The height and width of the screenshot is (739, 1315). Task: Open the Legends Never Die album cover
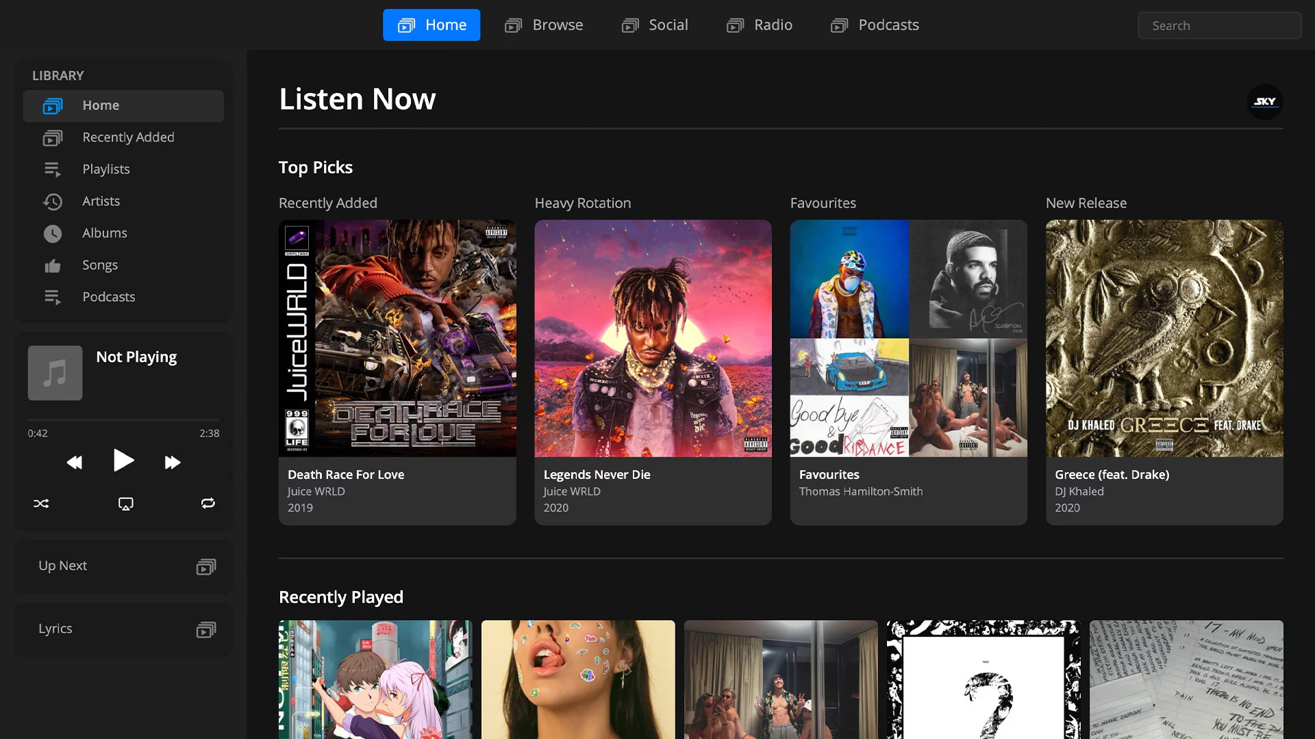(653, 338)
